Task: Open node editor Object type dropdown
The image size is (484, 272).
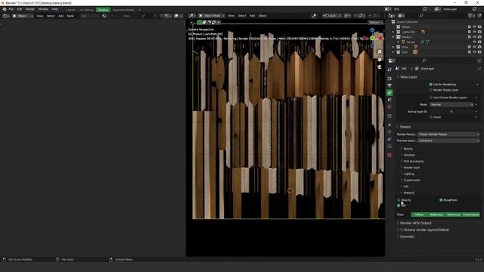Action: click(23, 16)
